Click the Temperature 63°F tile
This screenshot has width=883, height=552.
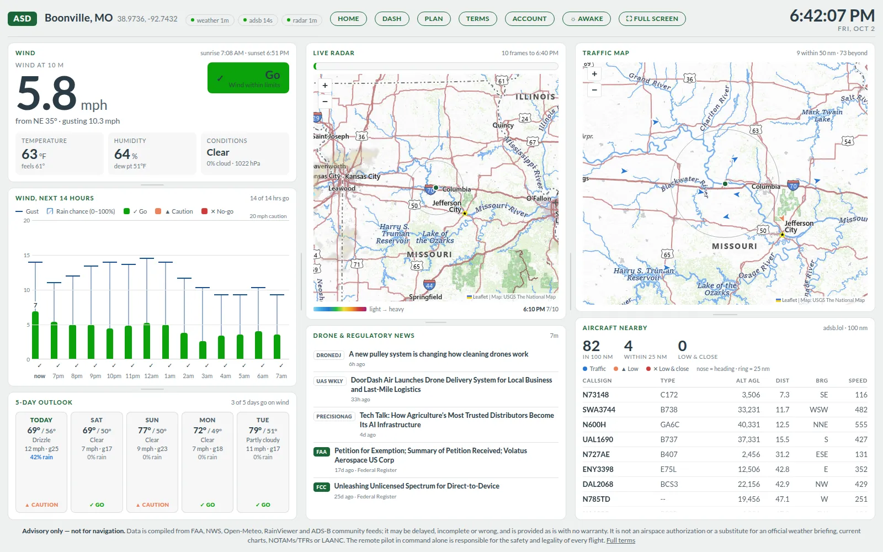(60, 153)
